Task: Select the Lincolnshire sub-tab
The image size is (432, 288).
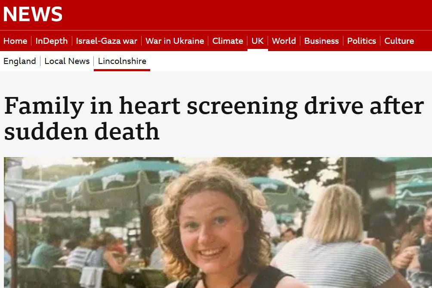Action: [x=122, y=61]
